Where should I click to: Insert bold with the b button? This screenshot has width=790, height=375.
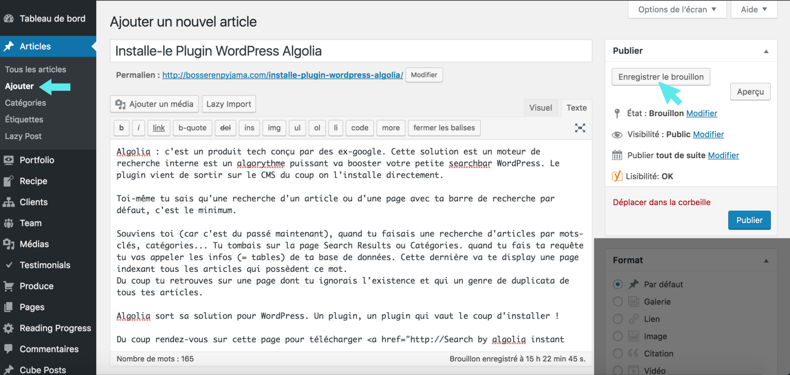121,128
